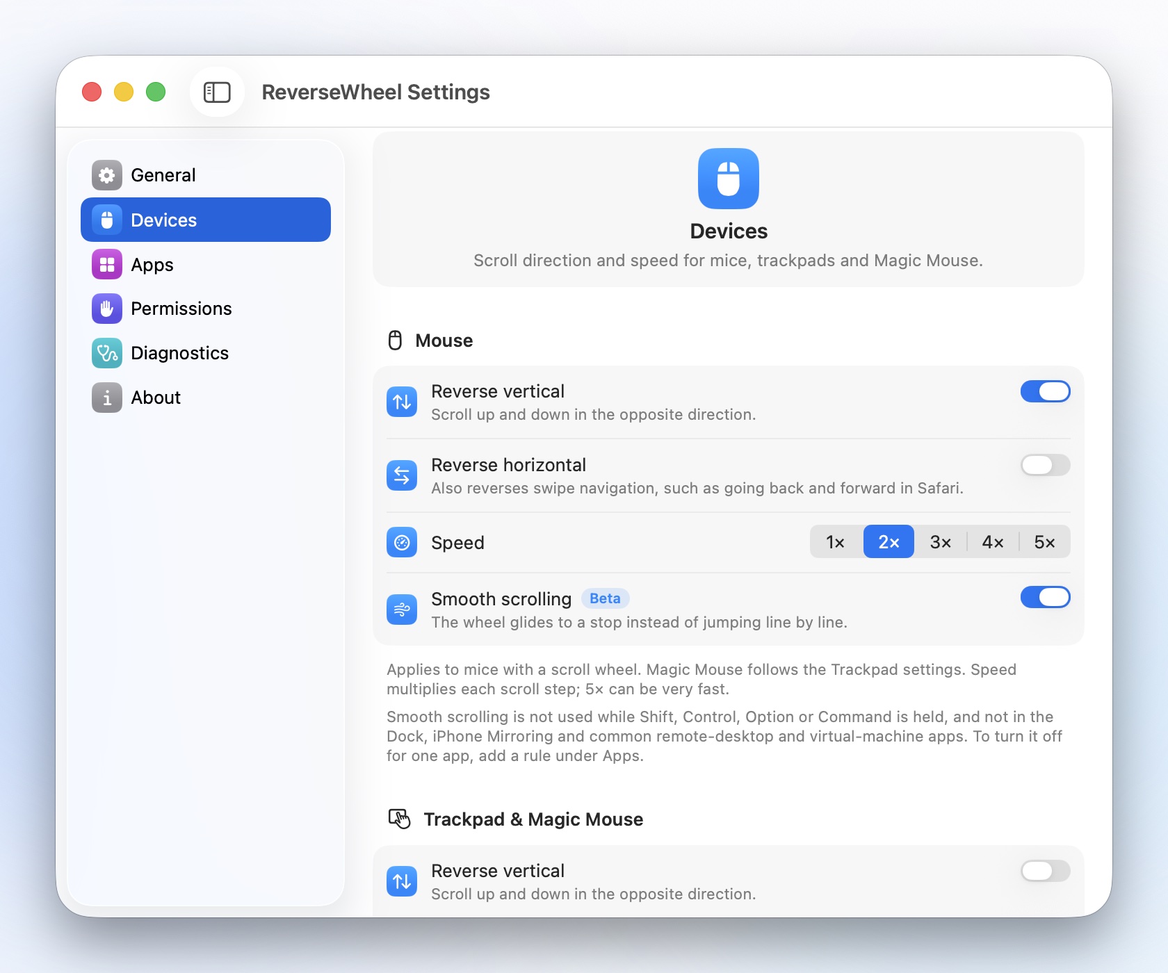Click the Beta badge next to Smooth scrolling
The image size is (1168, 973).
point(606,598)
